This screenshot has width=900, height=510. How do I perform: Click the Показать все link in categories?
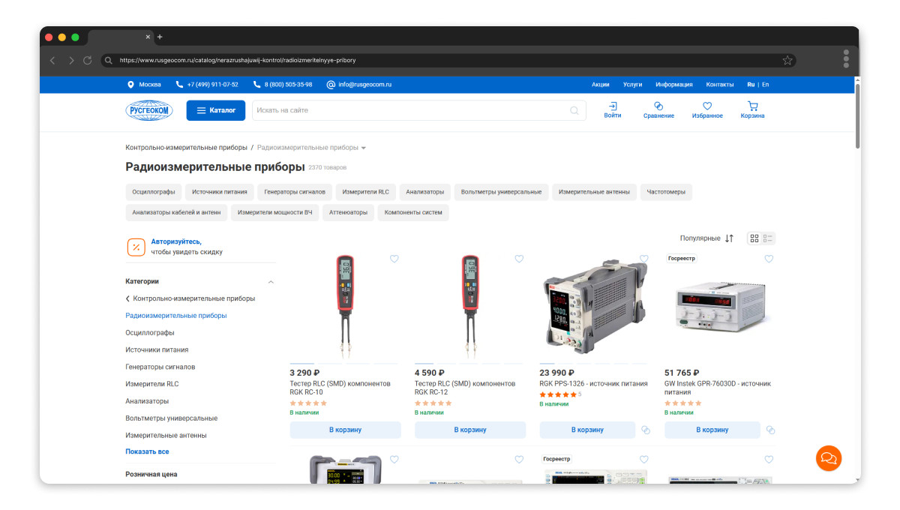[147, 451]
